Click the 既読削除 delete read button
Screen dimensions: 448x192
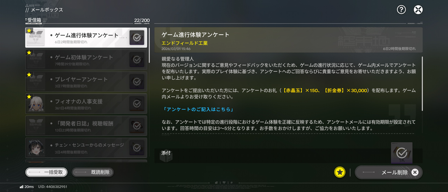[93, 172]
